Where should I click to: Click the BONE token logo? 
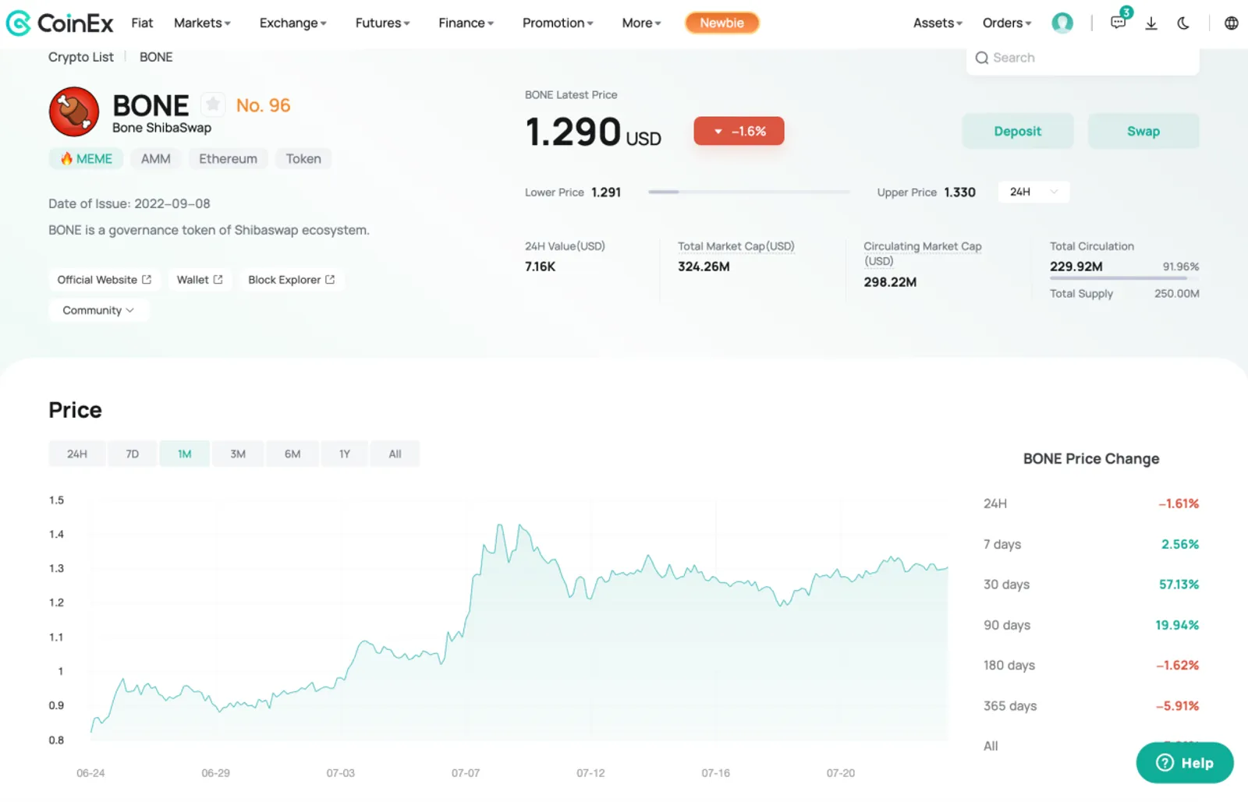tap(74, 111)
